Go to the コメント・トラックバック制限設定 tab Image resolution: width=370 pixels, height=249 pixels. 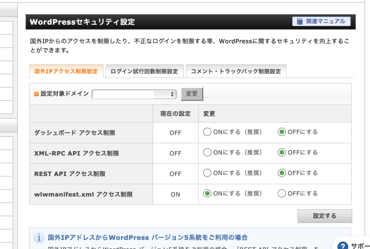[x=236, y=71]
